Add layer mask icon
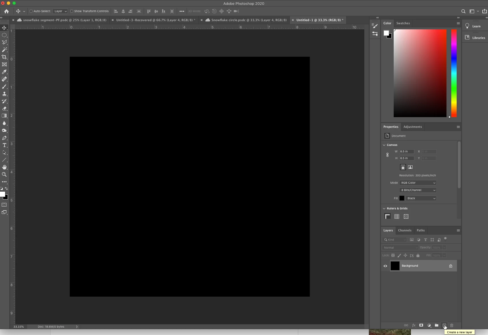This screenshot has height=335, width=488. (421, 325)
